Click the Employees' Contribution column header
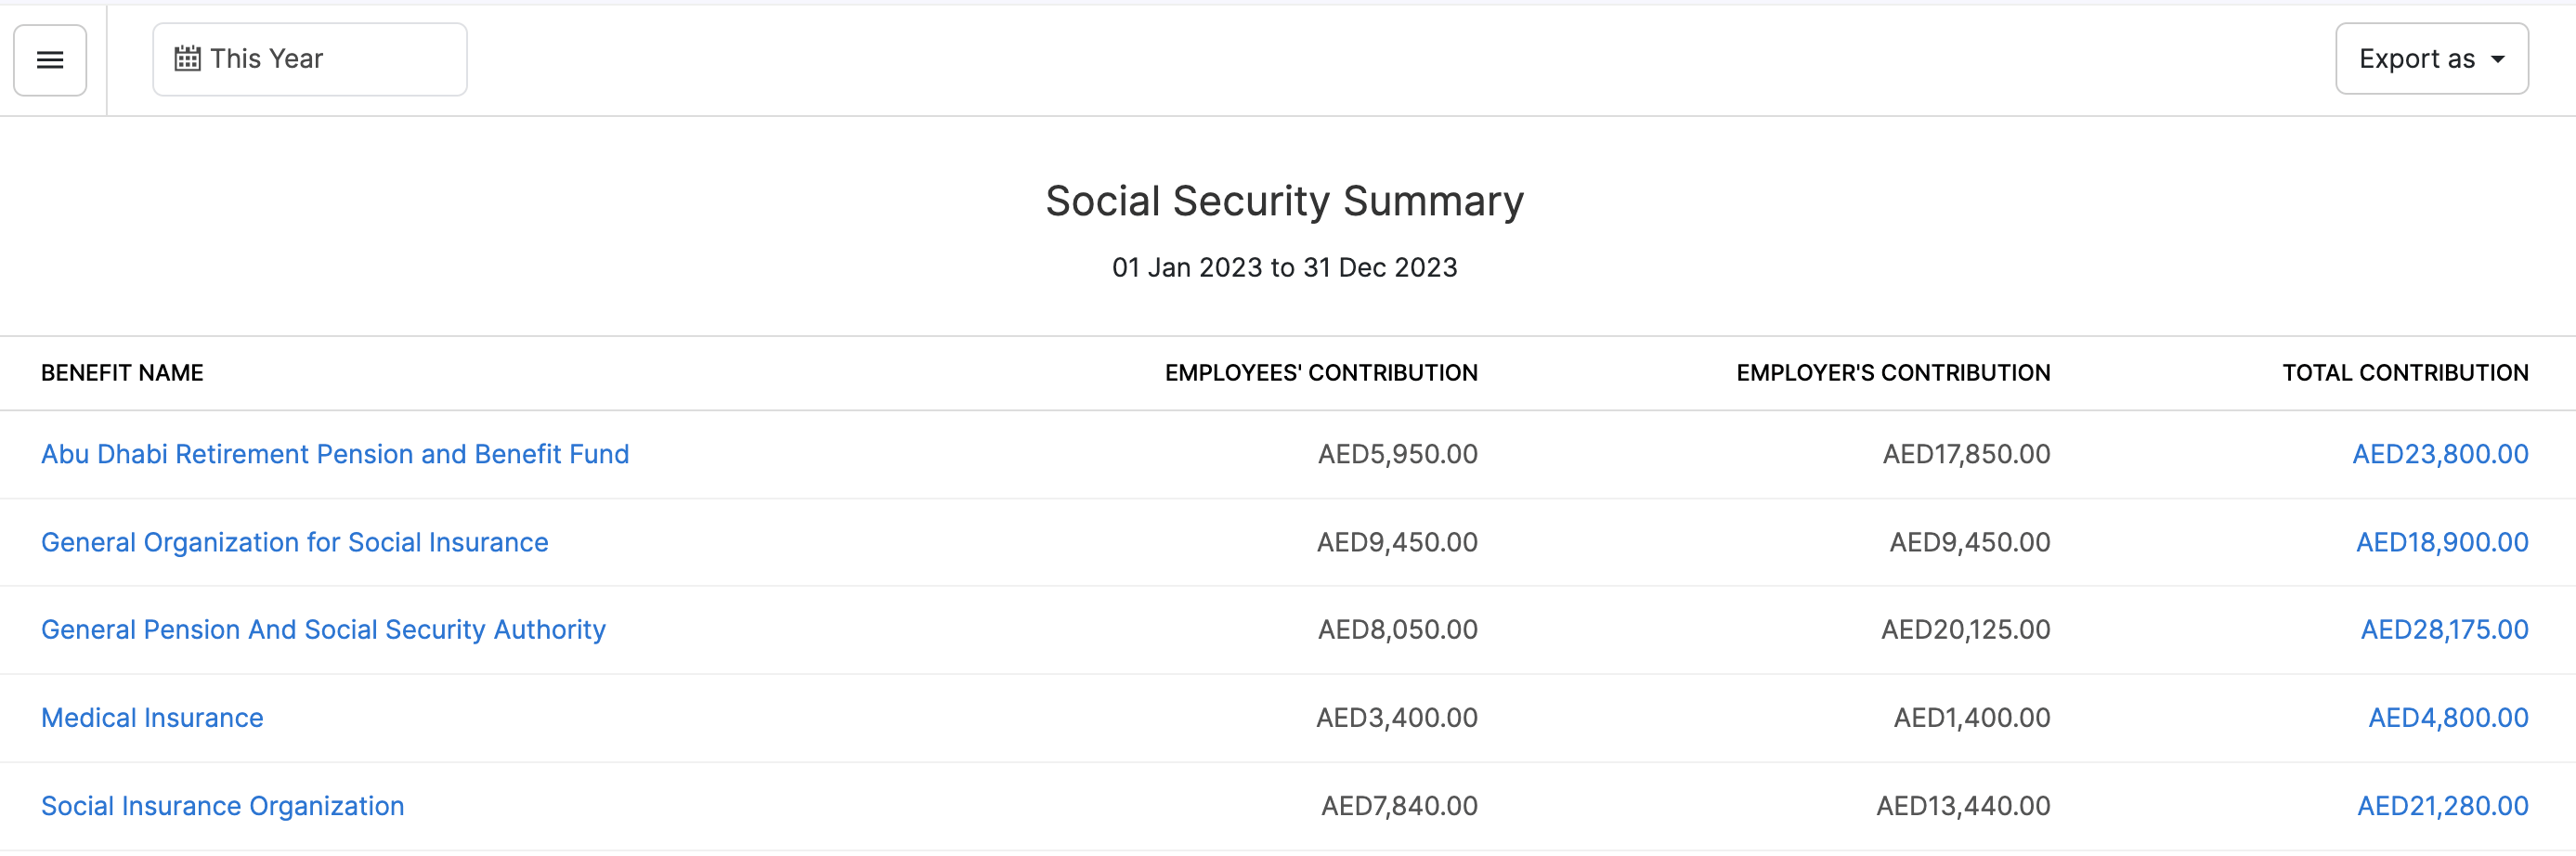This screenshot has width=2576, height=856. 1320,373
